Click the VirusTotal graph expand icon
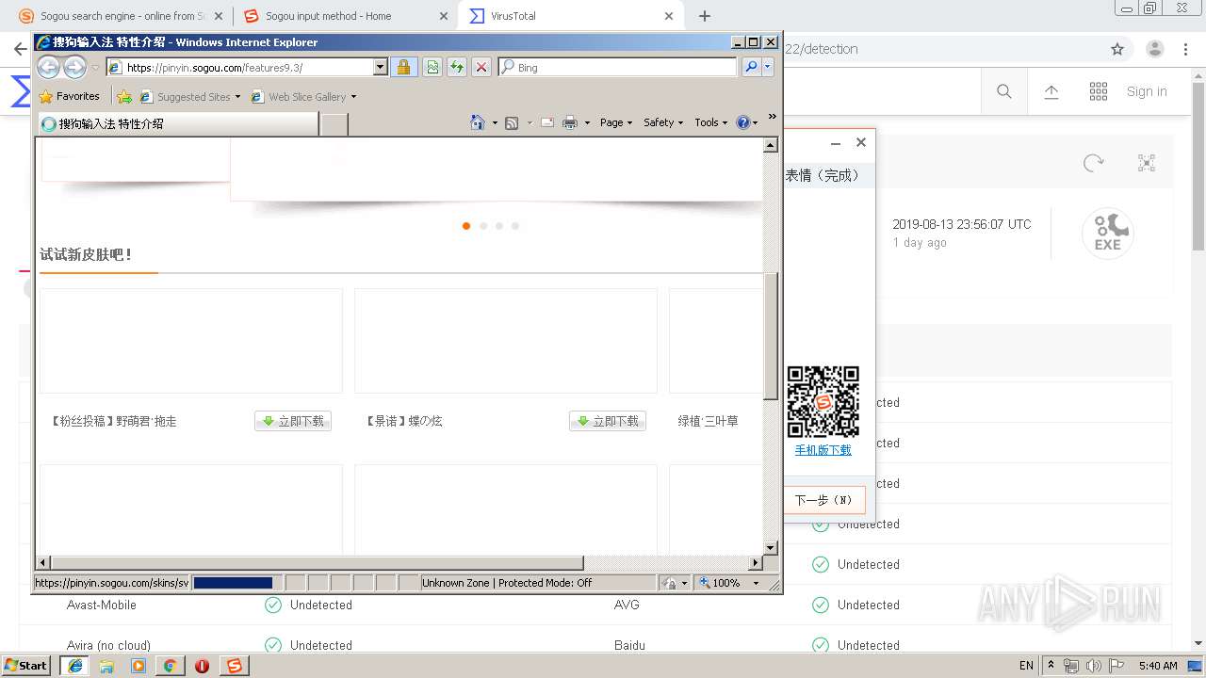 (1147, 163)
